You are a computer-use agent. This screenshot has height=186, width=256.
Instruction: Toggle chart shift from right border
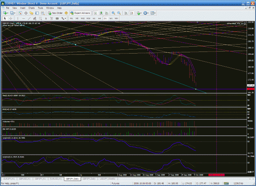tap(132, 13)
